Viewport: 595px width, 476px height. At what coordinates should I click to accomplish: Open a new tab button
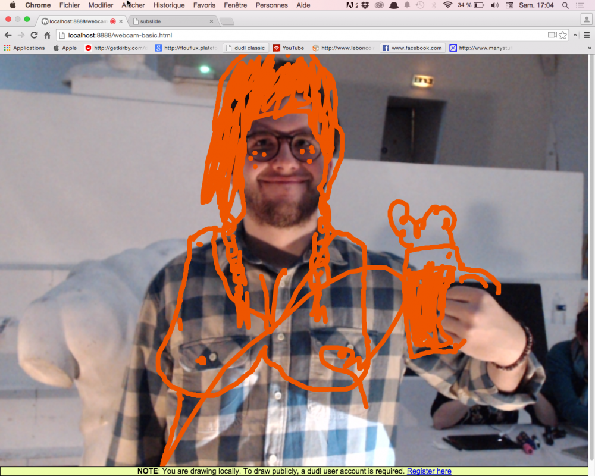pyautogui.click(x=227, y=21)
